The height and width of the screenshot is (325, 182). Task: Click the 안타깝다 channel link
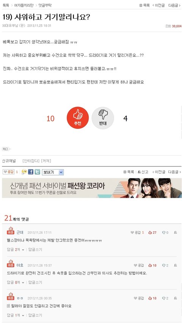coord(31,161)
